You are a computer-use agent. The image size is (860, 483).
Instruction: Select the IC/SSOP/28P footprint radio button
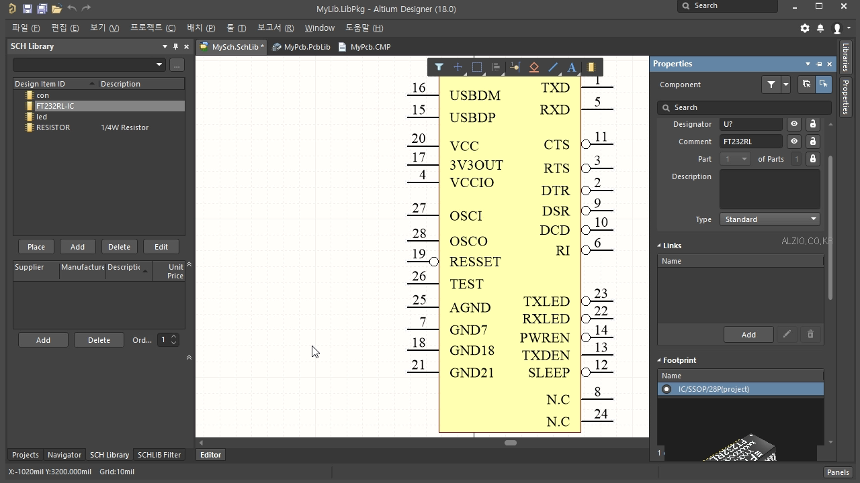666,389
